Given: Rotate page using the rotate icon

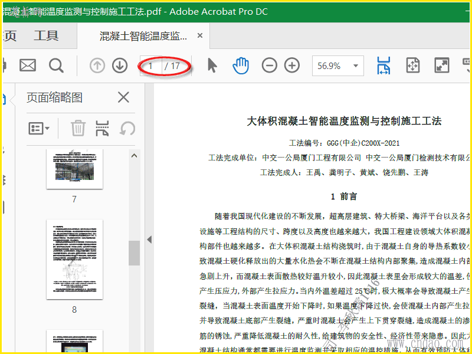Looking at the screenshot, I should point(127,129).
